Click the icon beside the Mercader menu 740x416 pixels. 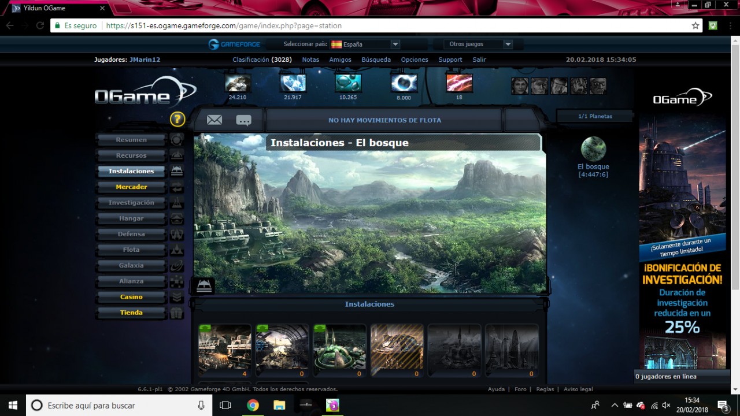177,187
